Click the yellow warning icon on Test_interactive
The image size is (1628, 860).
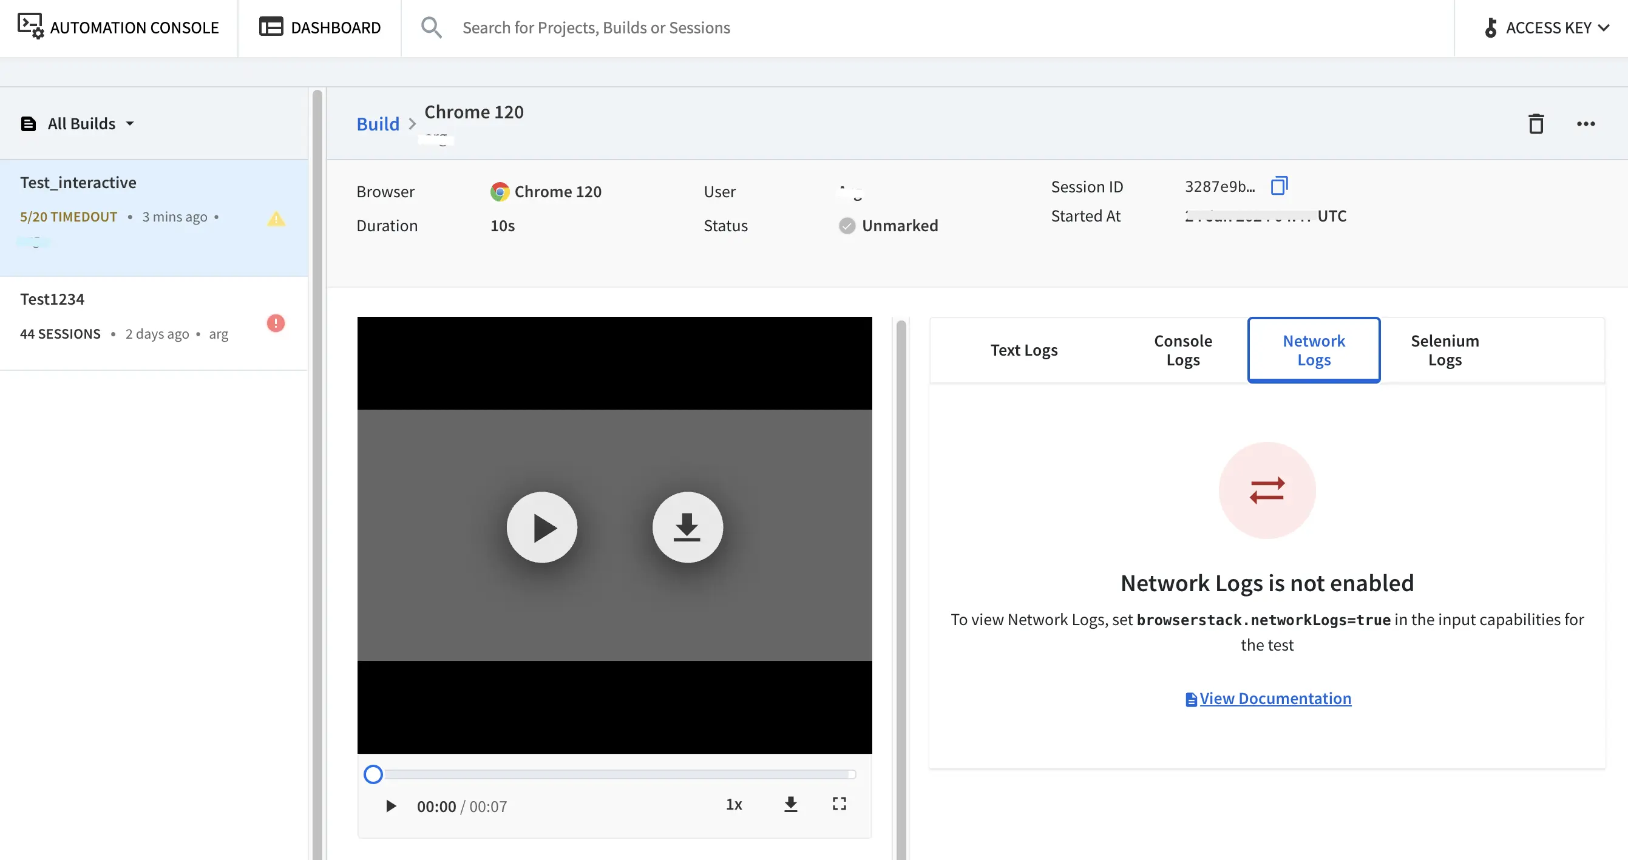[x=276, y=218]
